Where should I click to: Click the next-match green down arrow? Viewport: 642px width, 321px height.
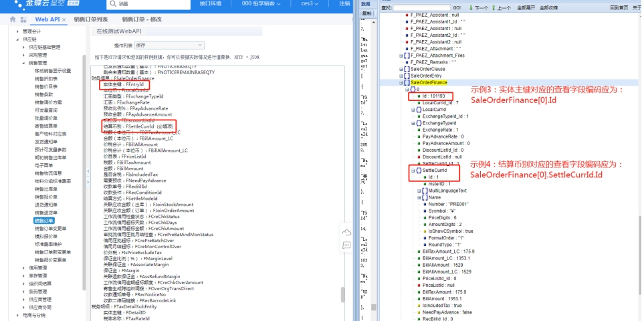471,8
